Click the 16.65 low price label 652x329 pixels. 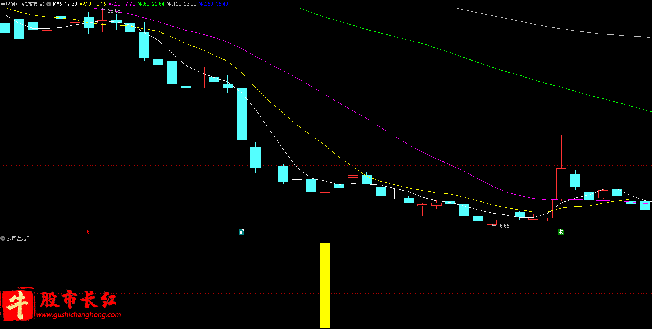pos(503,226)
